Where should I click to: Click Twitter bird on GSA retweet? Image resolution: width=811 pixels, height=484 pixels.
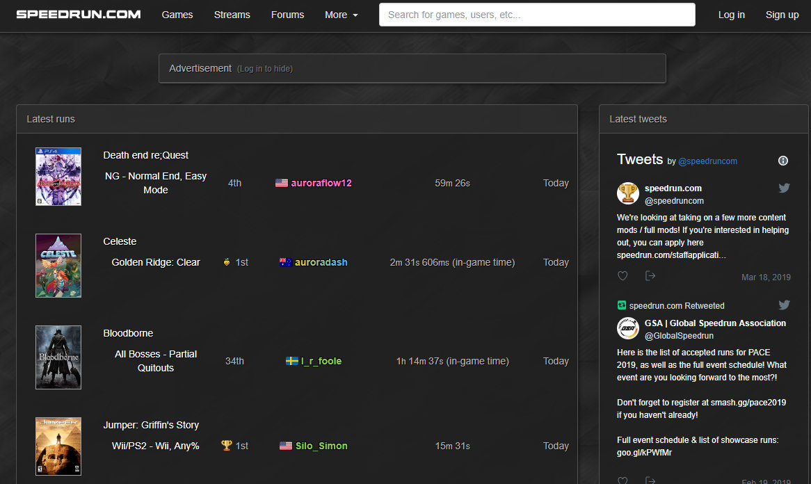pos(784,305)
